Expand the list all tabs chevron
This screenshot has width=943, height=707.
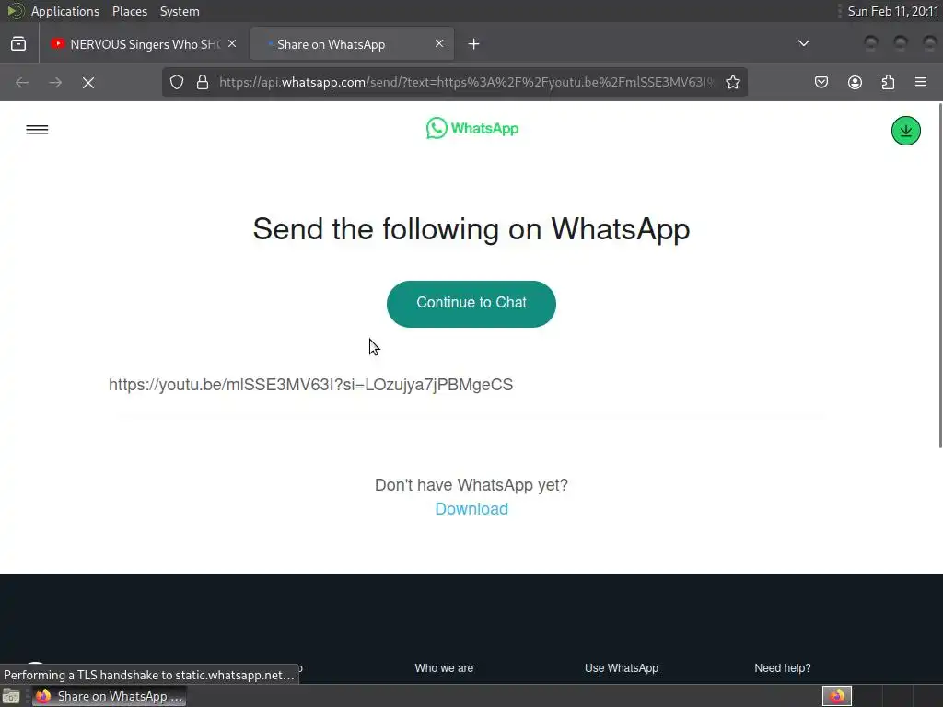[803, 43]
